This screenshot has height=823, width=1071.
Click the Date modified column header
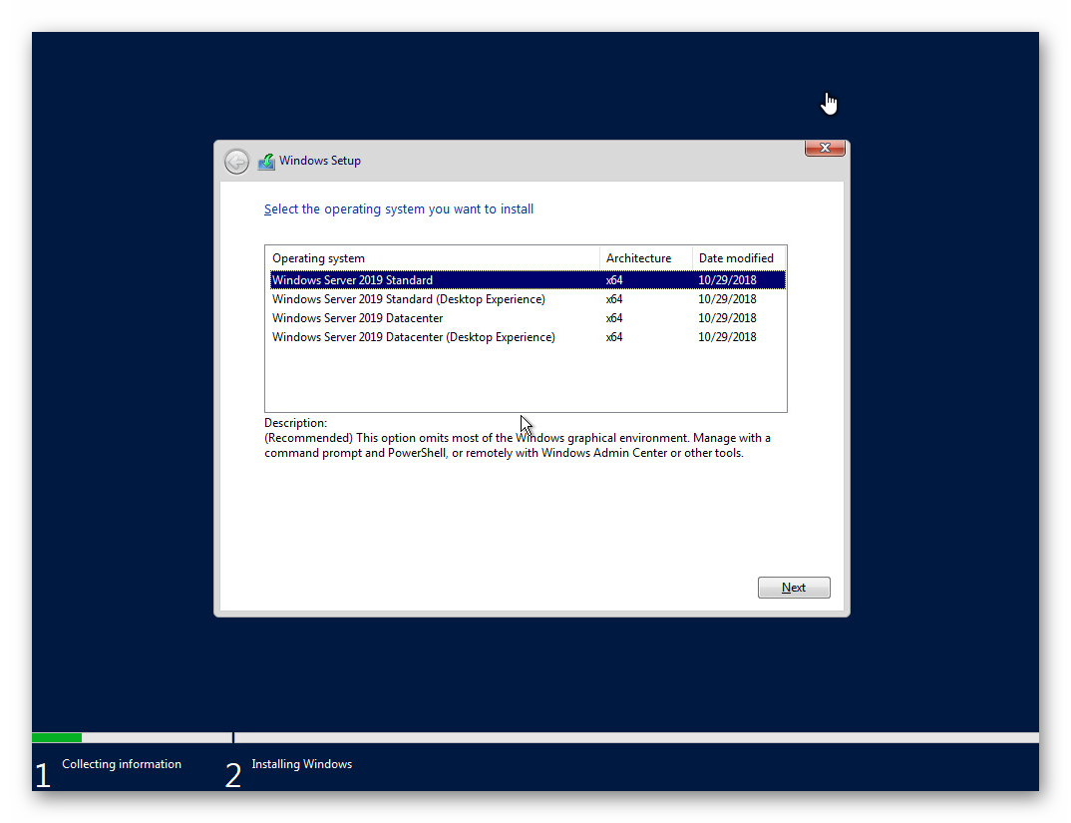(x=737, y=257)
